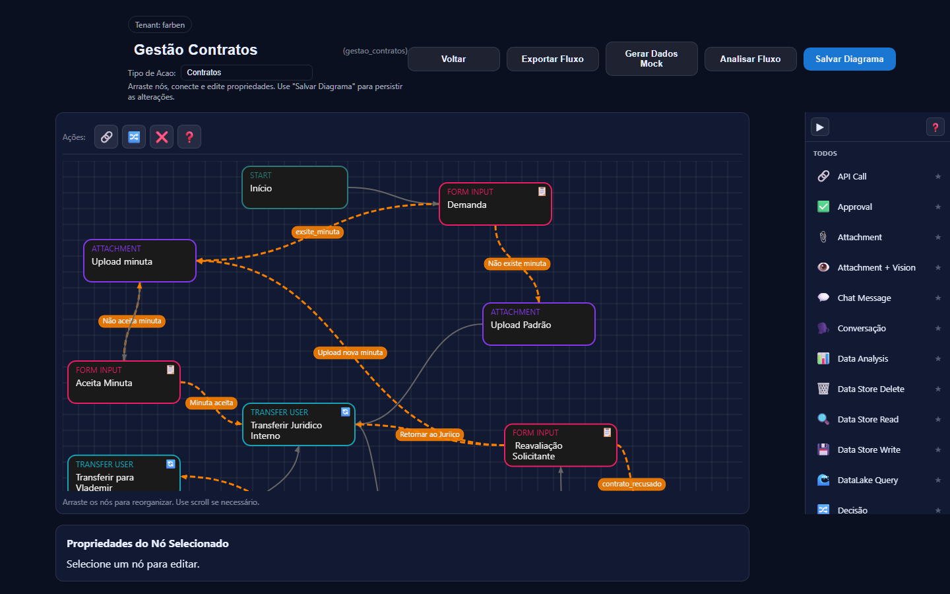
Task: Click the API Call chain icon in sidebar
Action: (x=823, y=176)
